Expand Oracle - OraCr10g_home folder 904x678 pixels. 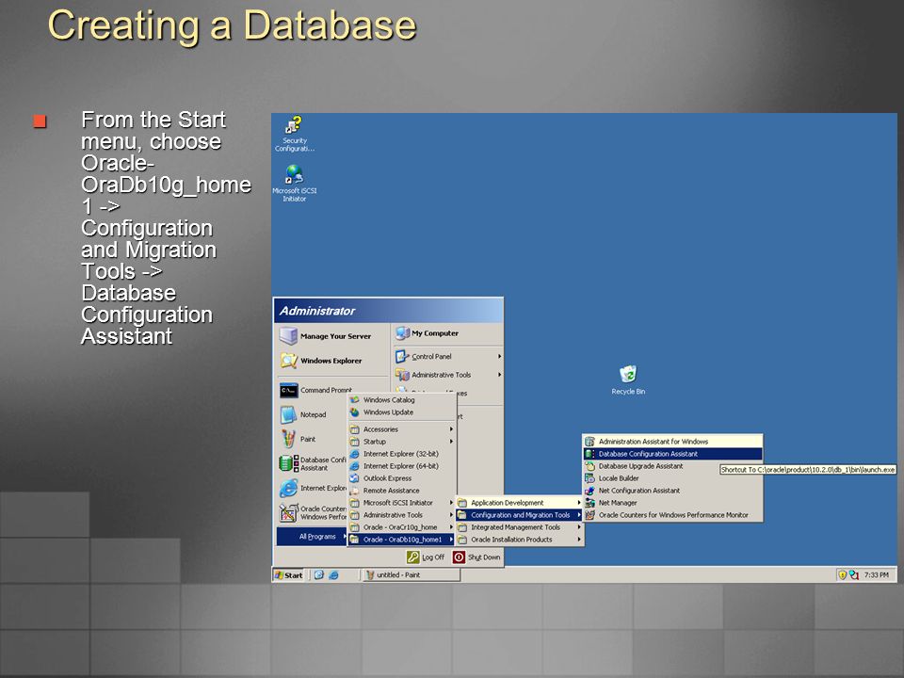(x=402, y=527)
